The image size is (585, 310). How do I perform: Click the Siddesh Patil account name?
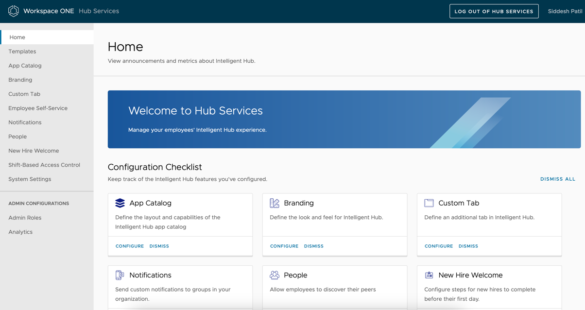(x=565, y=11)
